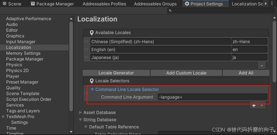Remove locale with minus under Available Locales

point(262,66)
